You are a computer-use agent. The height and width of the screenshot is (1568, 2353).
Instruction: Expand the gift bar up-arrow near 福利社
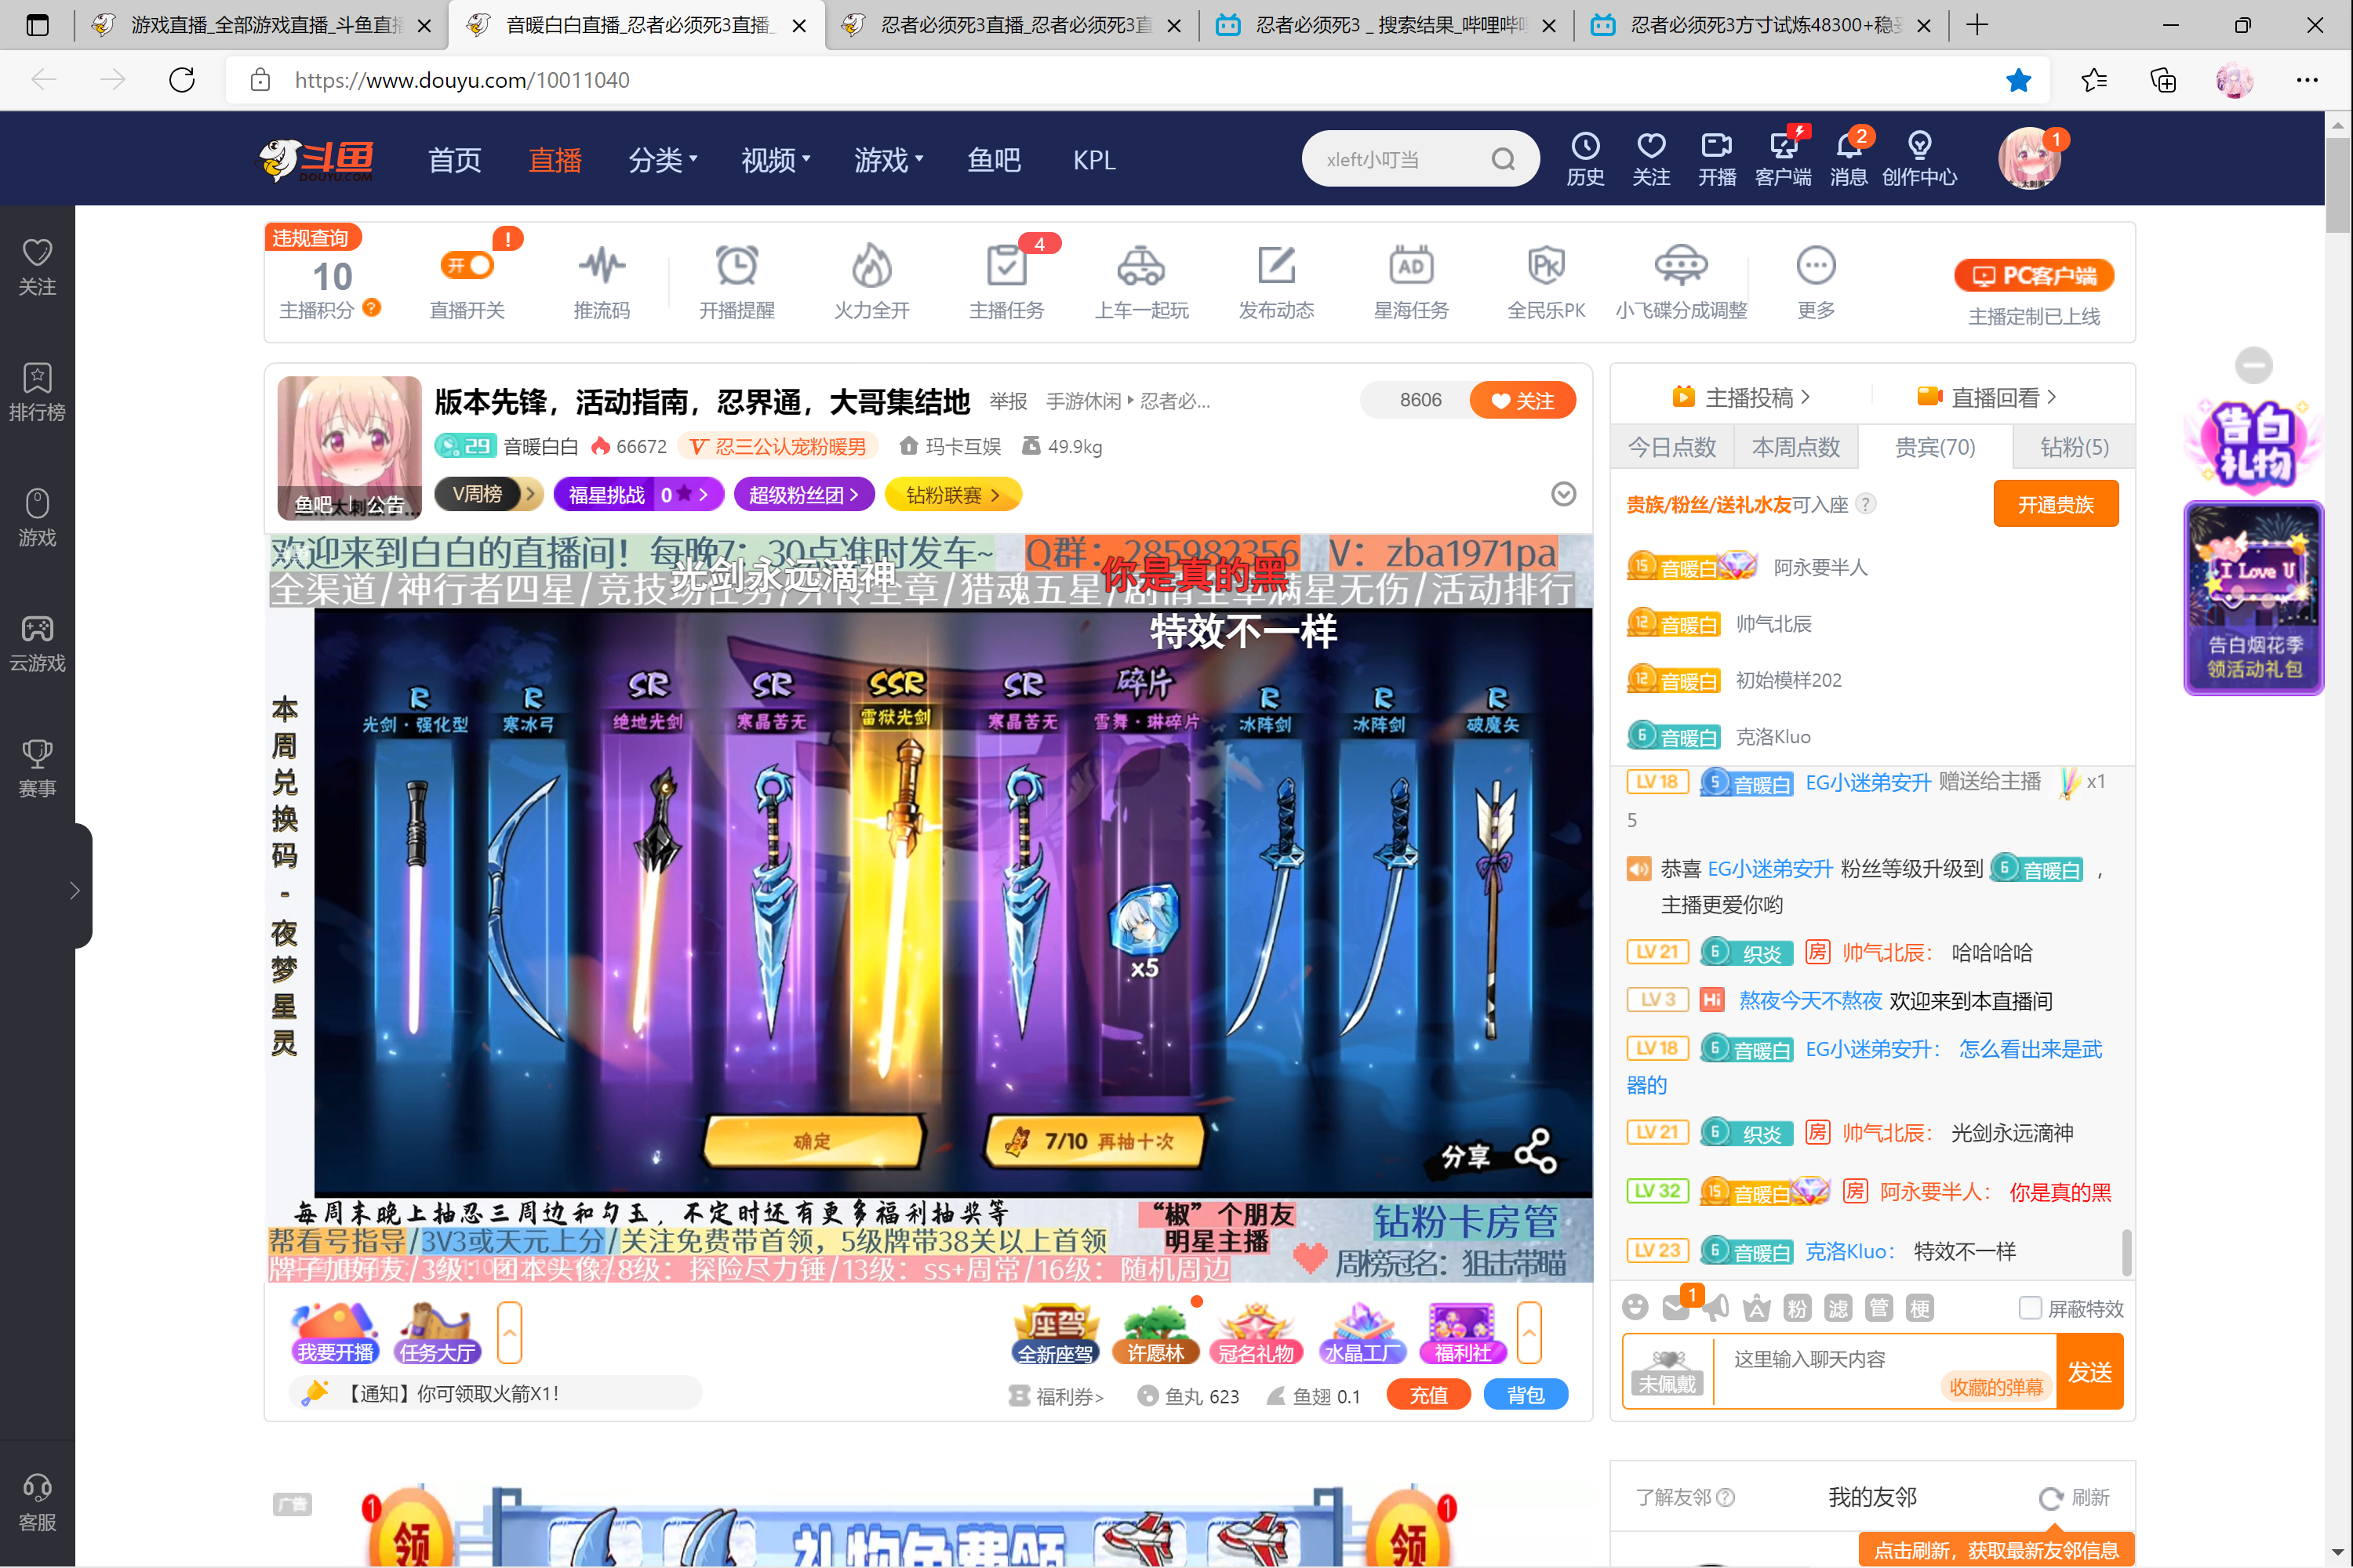tap(1529, 1332)
